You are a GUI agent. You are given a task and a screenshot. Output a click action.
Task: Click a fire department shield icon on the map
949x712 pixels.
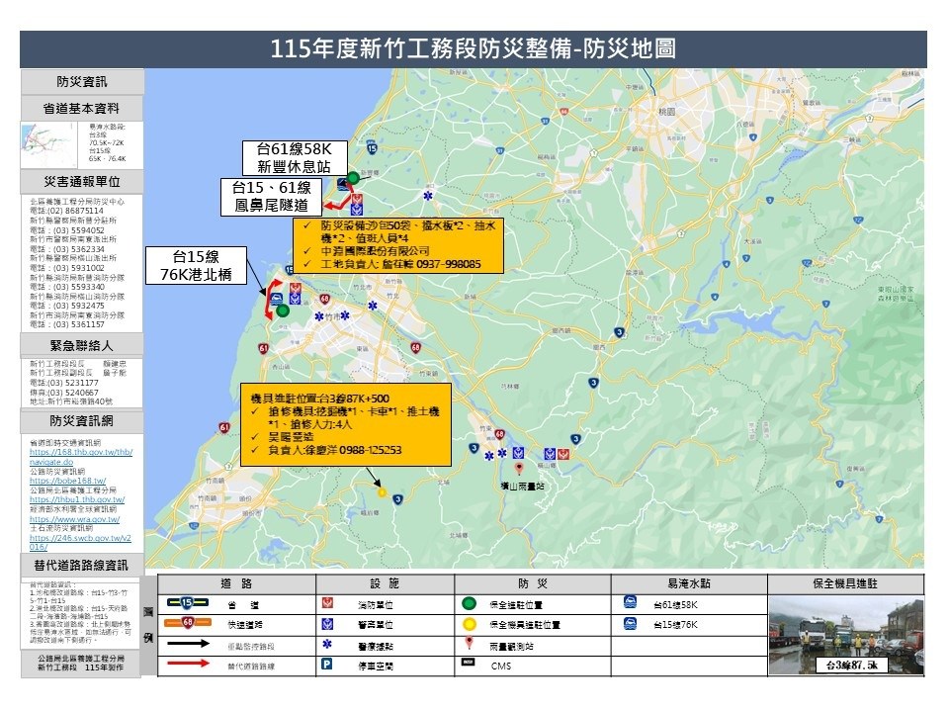[357, 199]
